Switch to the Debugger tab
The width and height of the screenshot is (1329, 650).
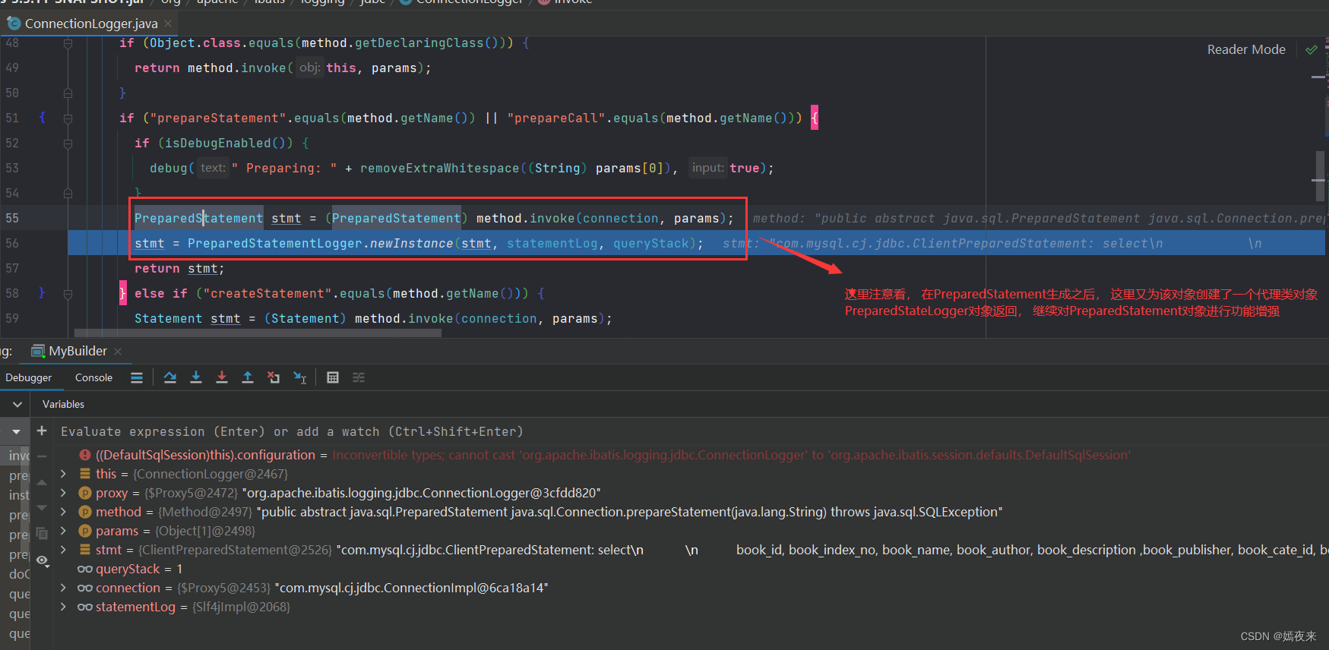click(x=29, y=377)
